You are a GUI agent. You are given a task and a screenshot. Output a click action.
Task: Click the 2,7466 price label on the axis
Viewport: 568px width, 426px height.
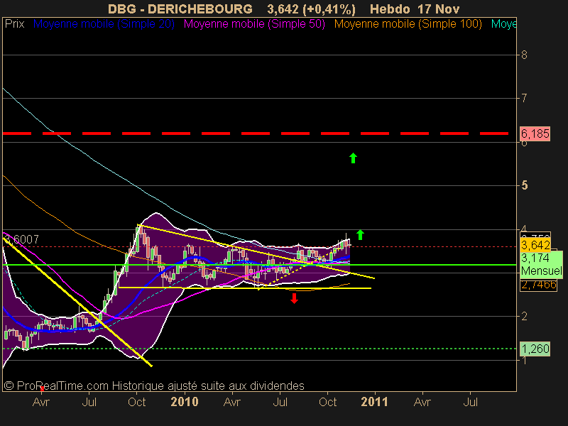[539, 285]
